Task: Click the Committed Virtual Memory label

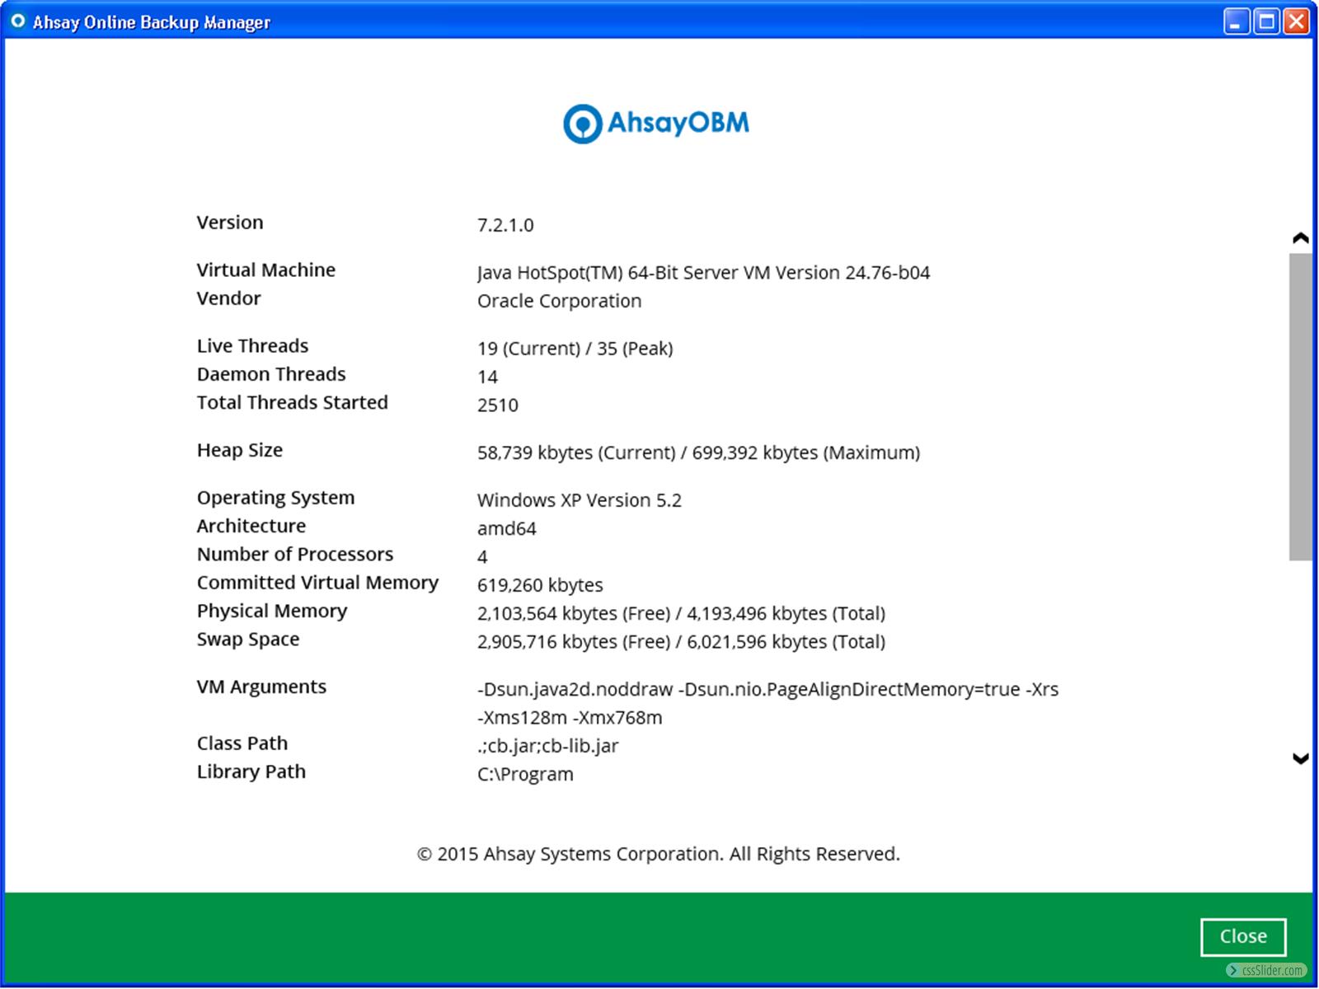Action: tap(317, 583)
